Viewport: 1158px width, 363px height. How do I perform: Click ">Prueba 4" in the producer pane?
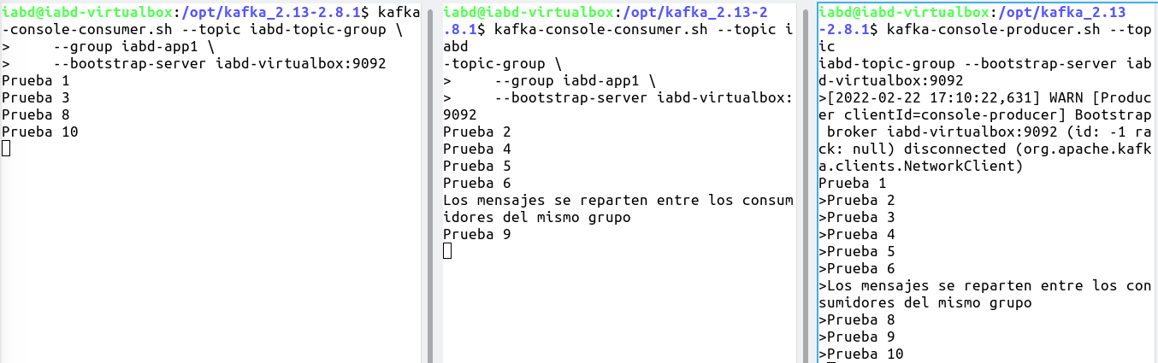click(856, 234)
